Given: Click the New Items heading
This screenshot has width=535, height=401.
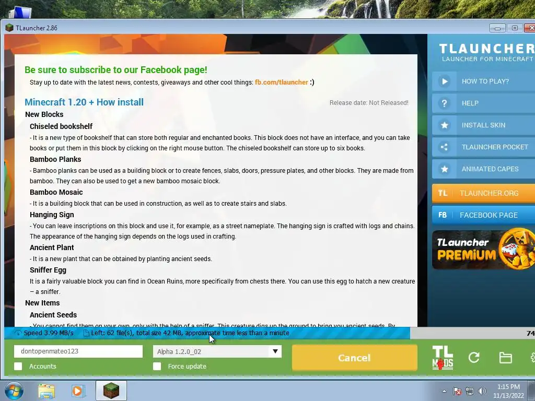Looking at the screenshot, I should (42, 303).
